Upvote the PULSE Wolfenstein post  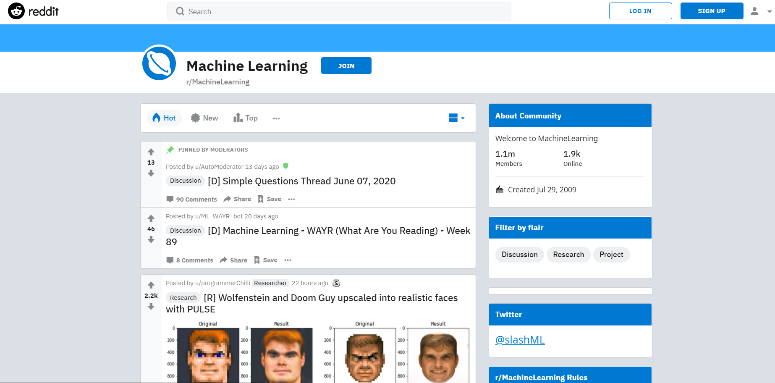tap(151, 284)
